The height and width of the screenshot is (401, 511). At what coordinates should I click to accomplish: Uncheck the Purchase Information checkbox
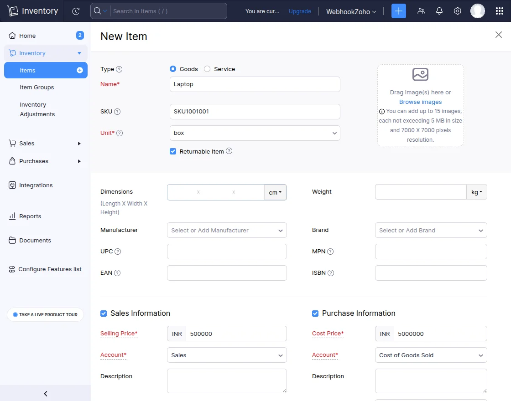click(315, 313)
